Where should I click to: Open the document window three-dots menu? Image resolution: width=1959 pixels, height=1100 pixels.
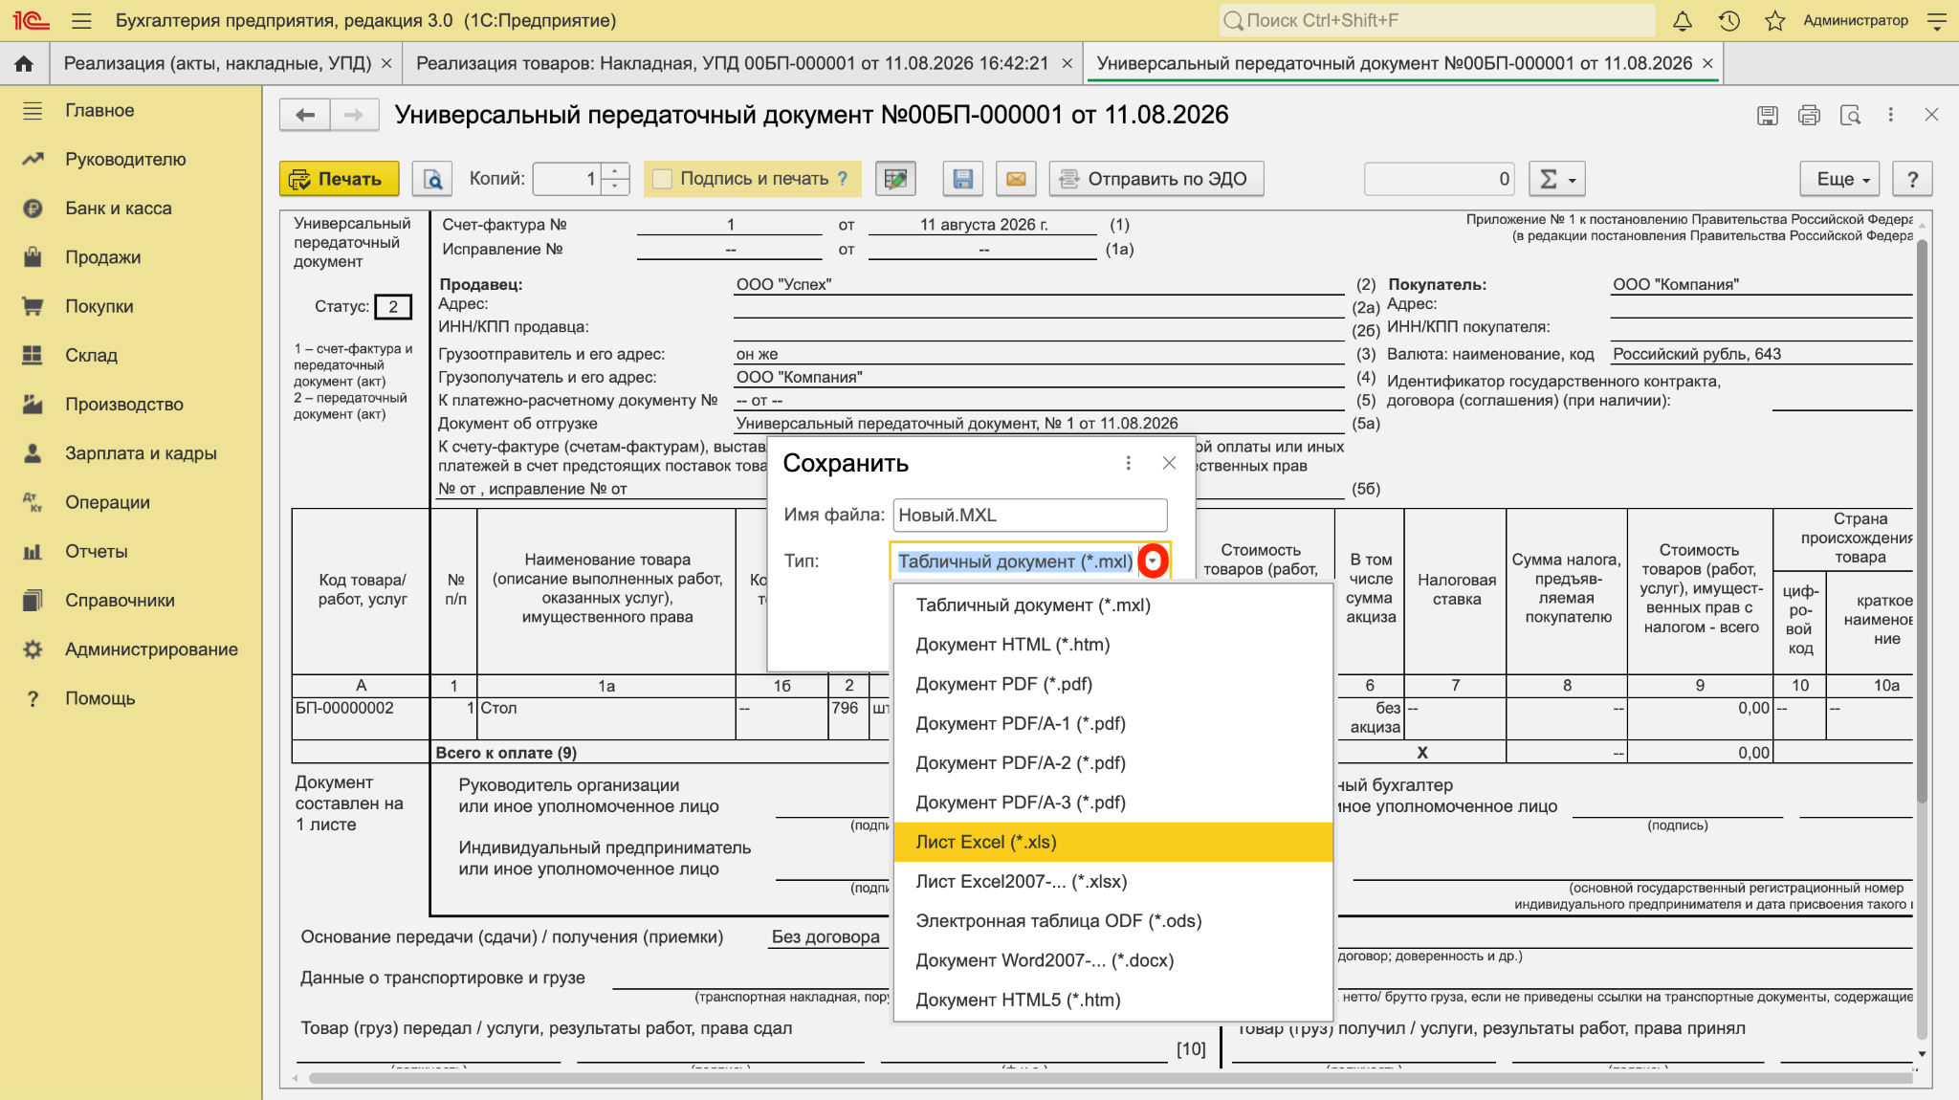coord(1891,115)
